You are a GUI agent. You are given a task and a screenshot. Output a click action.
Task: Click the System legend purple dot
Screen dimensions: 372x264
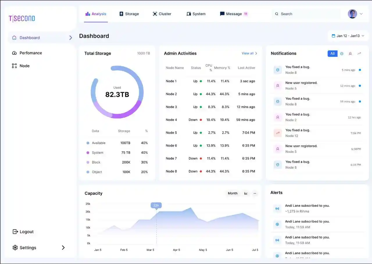click(88, 152)
